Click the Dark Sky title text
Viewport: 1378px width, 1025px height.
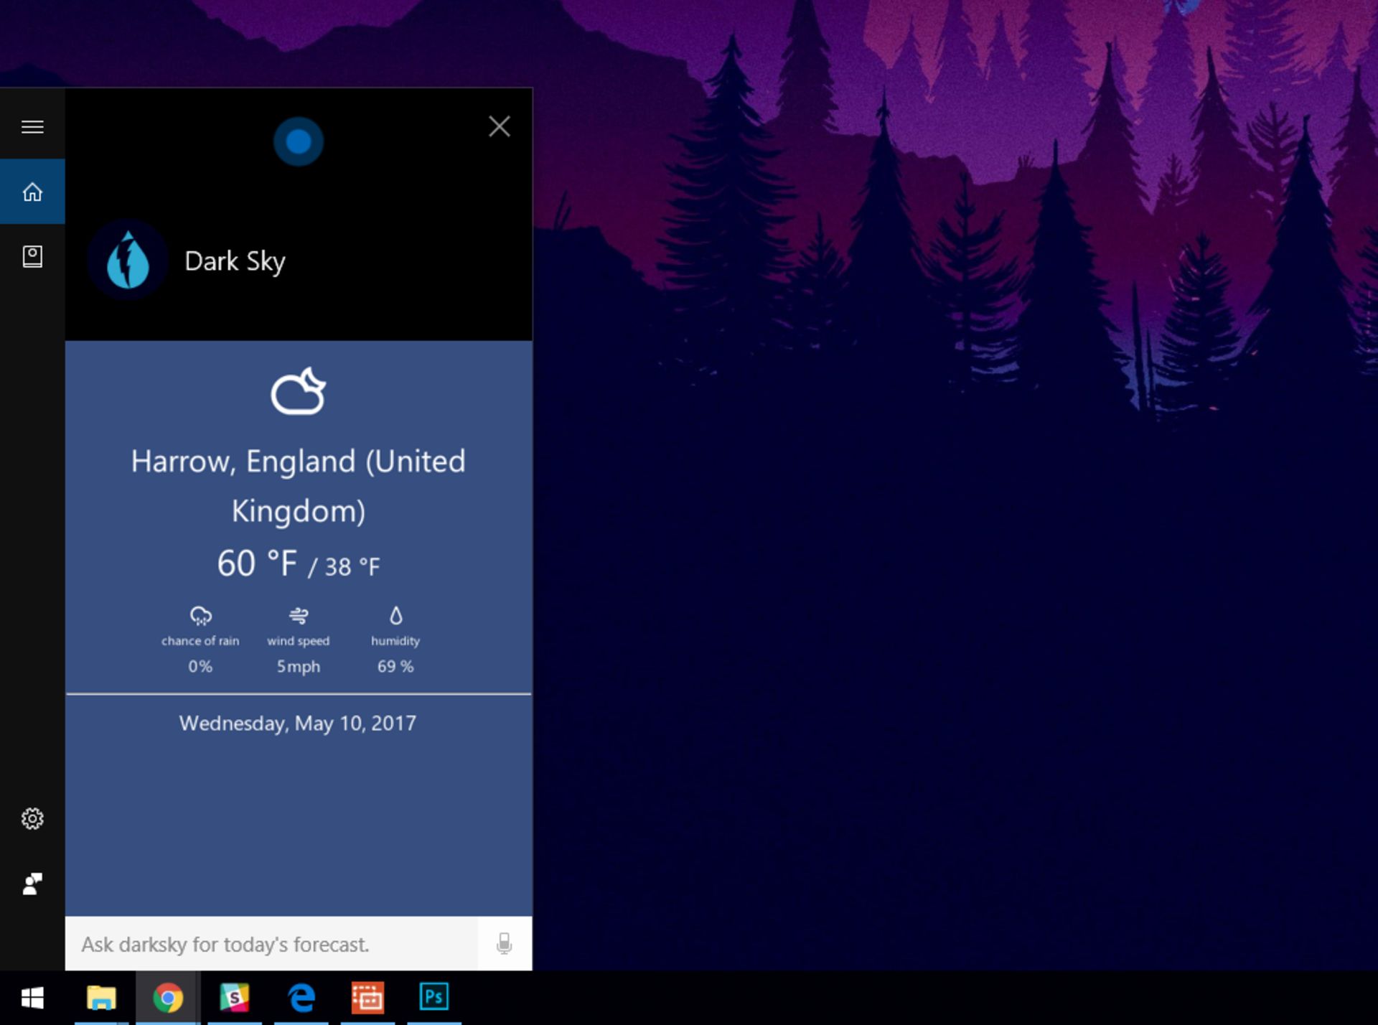[x=235, y=261]
